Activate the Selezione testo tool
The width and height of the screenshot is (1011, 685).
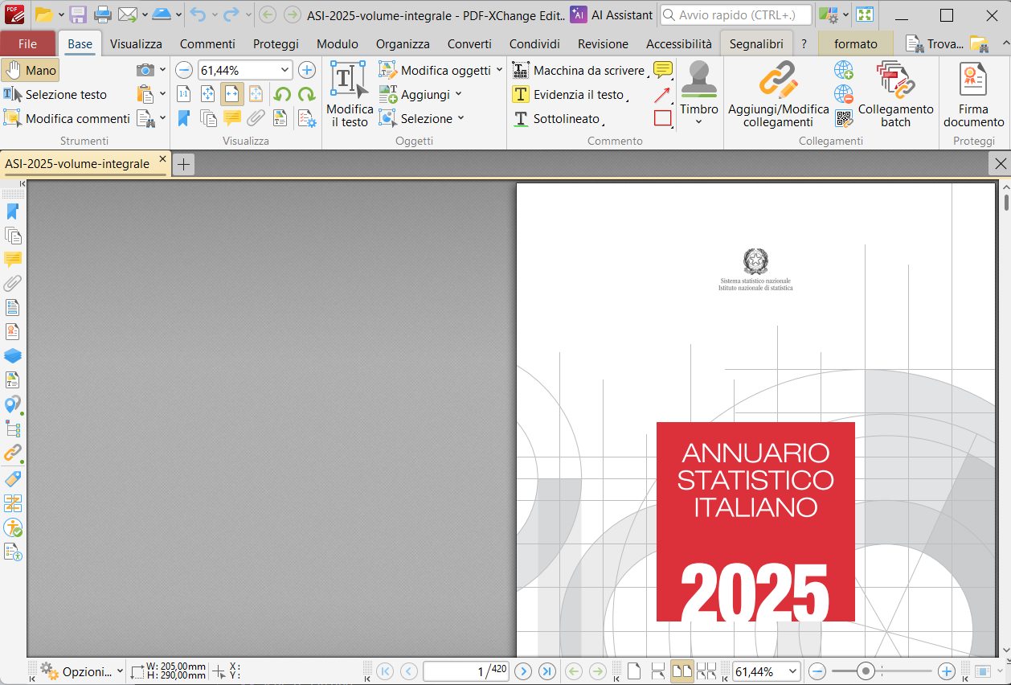click(x=55, y=94)
